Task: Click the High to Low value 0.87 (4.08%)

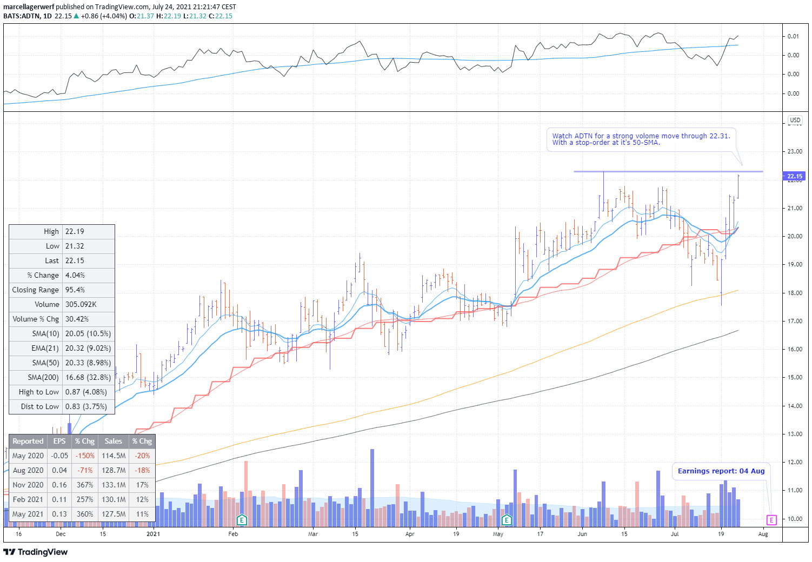Action: click(86, 392)
